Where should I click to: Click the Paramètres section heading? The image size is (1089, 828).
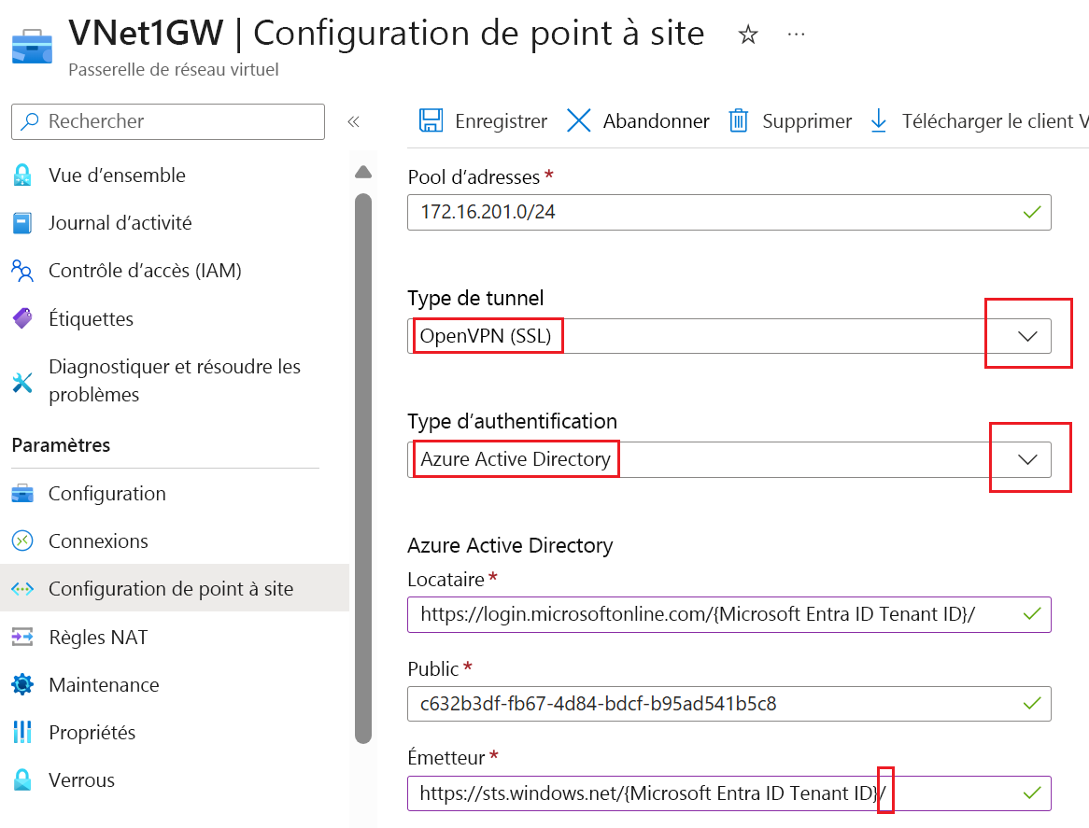pos(61,445)
